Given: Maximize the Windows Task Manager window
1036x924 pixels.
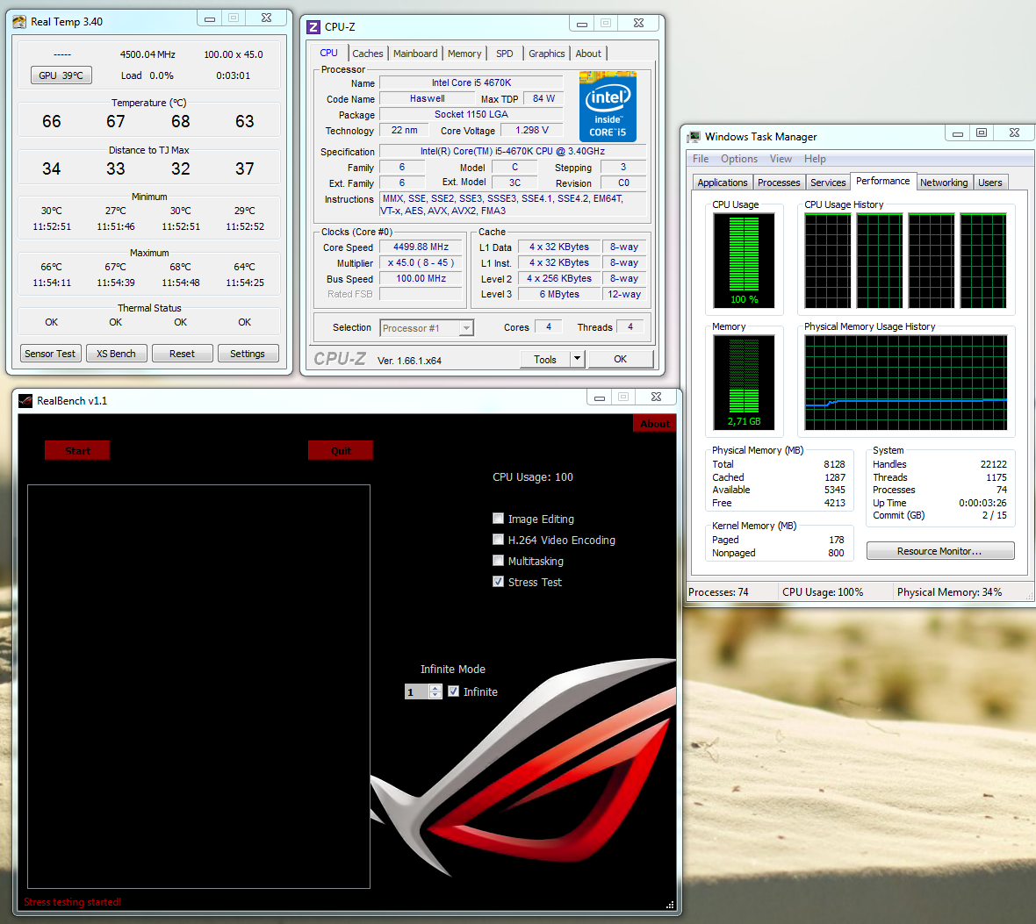Looking at the screenshot, I should tap(982, 133).
